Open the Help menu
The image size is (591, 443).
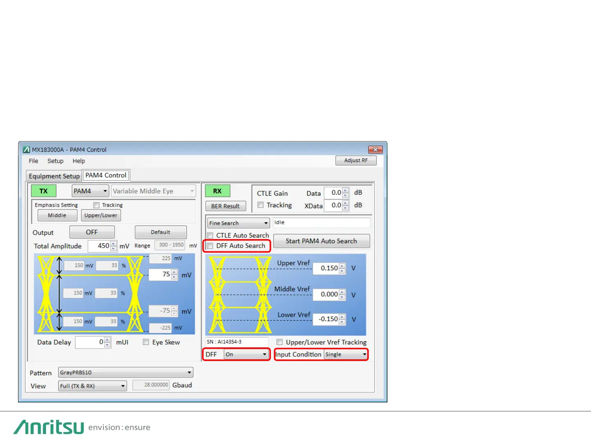79,161
